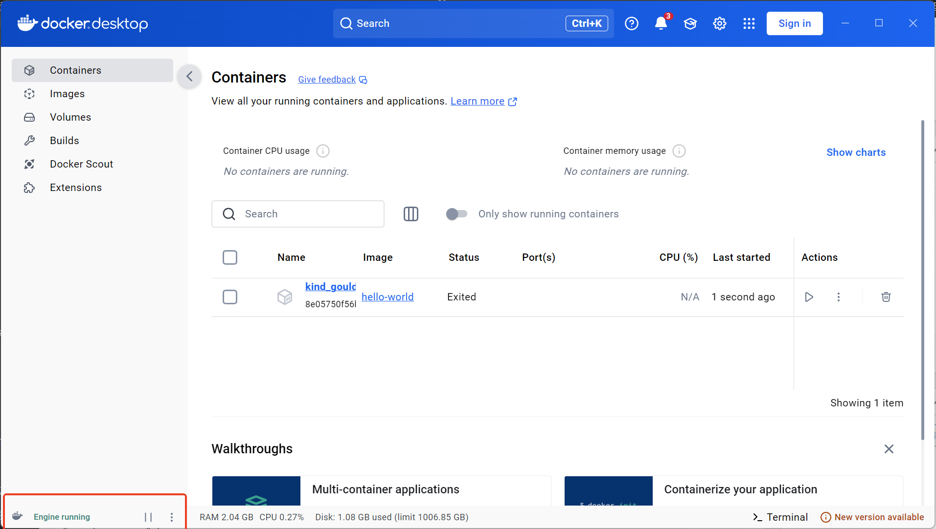Image resolution: width=936 pixels, height=529 pixels.
Task: Open the notifications bell icon
Action: click(x=661, y=23)
